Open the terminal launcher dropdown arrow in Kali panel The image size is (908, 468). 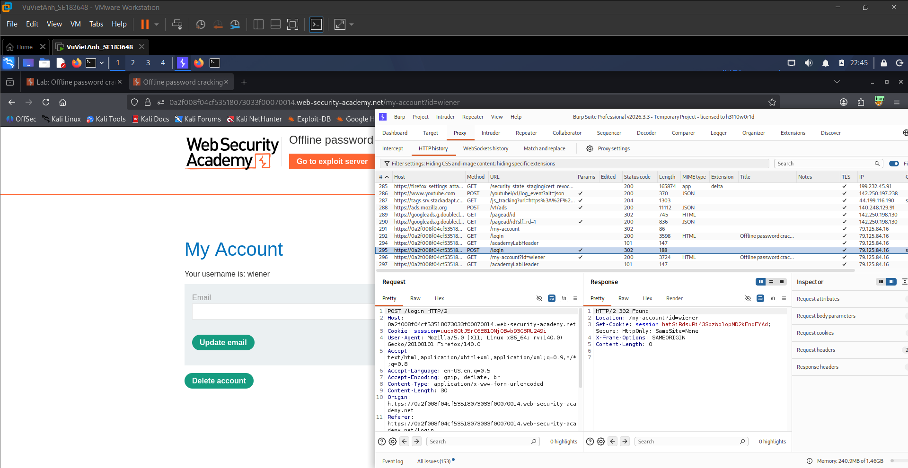(101, 63)
